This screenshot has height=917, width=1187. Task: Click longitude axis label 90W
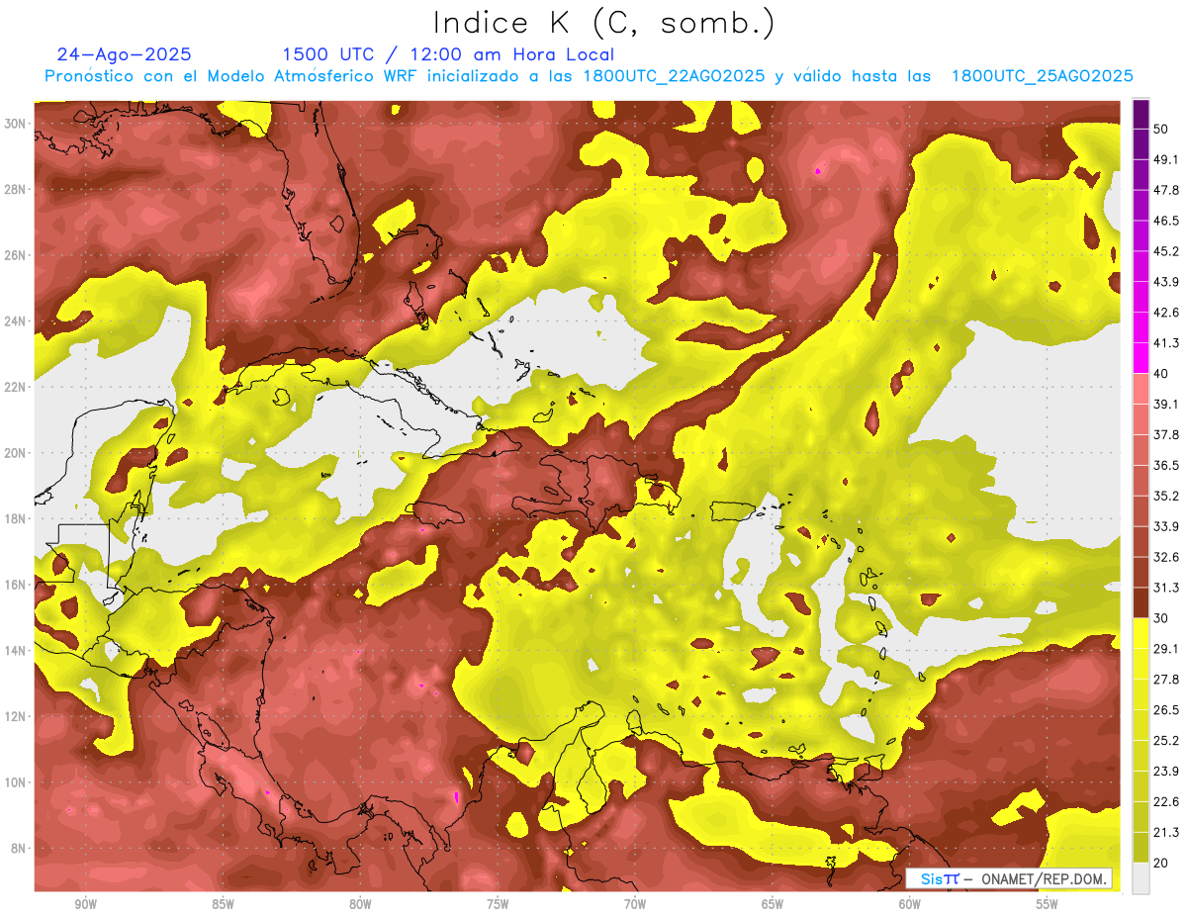coord(86,904)
